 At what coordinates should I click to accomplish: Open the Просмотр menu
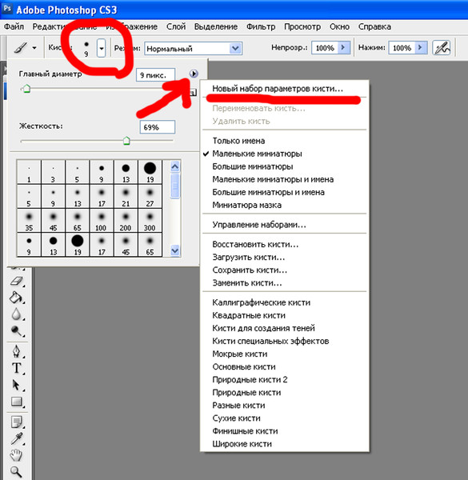coord(302,27)
